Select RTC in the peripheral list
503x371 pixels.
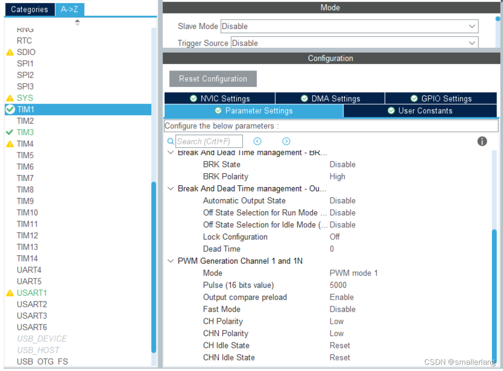25,41
